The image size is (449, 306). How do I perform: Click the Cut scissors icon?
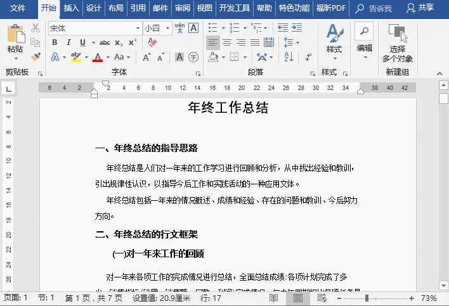(36, 28)
